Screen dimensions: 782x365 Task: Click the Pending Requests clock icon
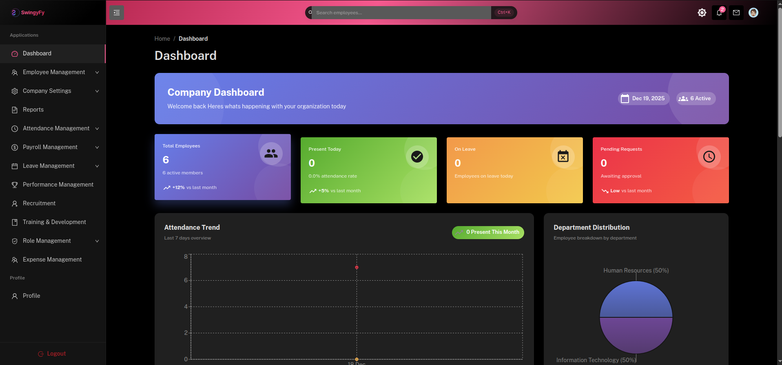point(709,157)
